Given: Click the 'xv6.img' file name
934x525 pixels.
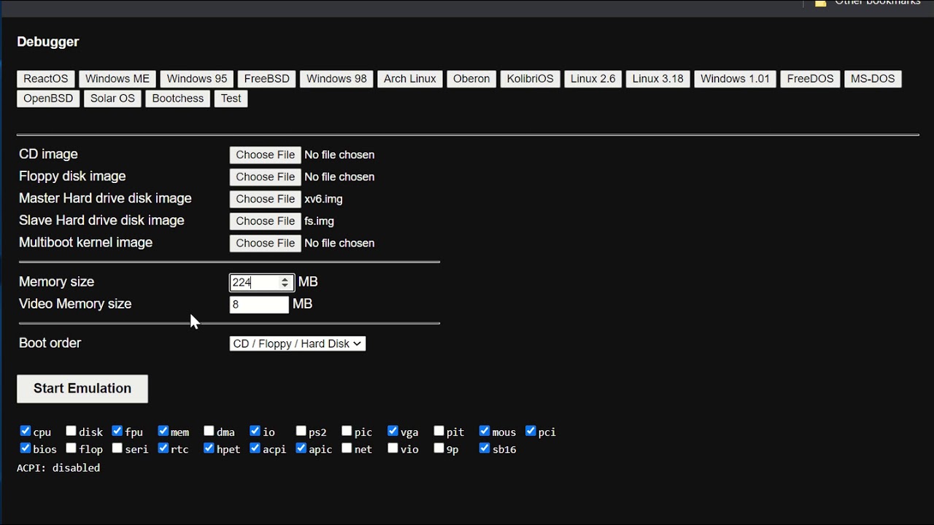Looking at the screenshot, I should 323,199.
